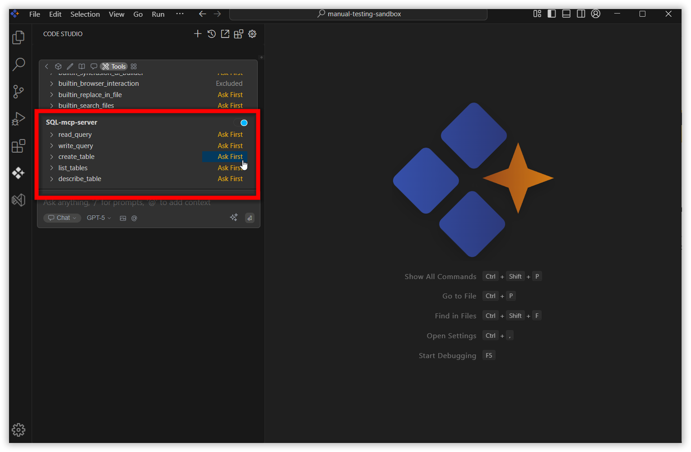Change builtin_browser_interaction Excluded setting
Screen dimensions: 691x452
(229, 84)
